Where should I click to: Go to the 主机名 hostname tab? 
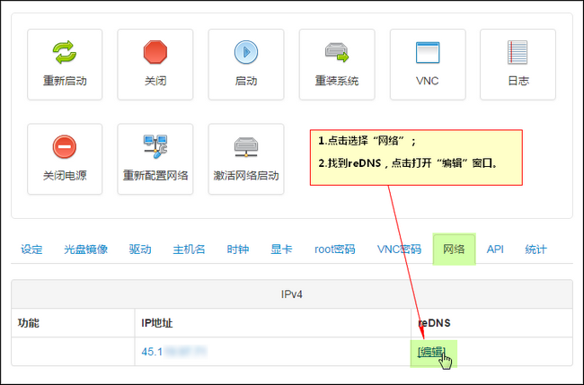[x=189, y=249]
